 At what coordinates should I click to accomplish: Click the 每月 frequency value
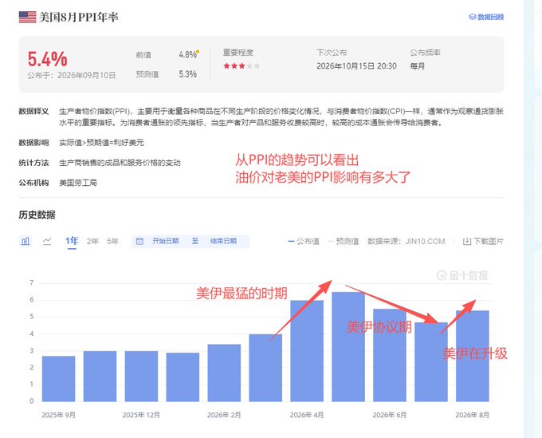pyautogui.click(x=417, y=66)
